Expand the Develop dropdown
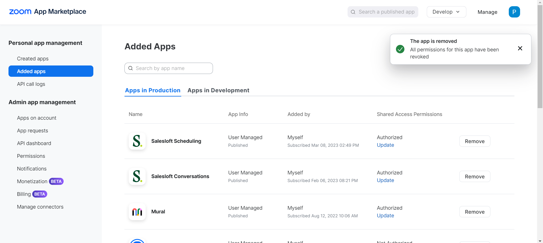 tap(446, 12)
